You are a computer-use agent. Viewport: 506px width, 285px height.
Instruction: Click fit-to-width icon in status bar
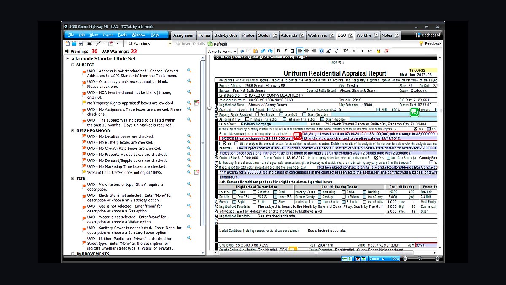click(345, 258)
